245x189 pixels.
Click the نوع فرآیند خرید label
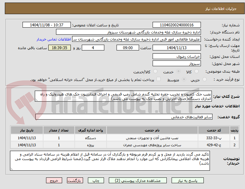pyautogui.click(x=227, y=79)
